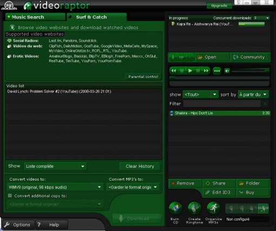Click the Community button
The image size is (276, 231).
tap(250, 57)
